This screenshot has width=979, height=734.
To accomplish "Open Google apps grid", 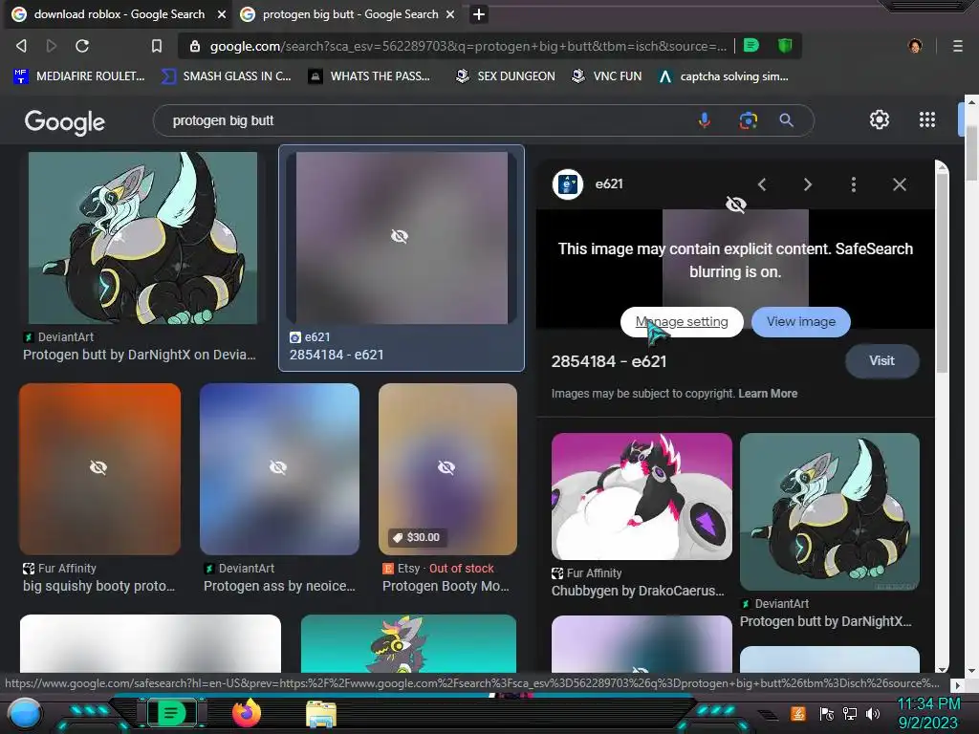I will pos(927,119).
